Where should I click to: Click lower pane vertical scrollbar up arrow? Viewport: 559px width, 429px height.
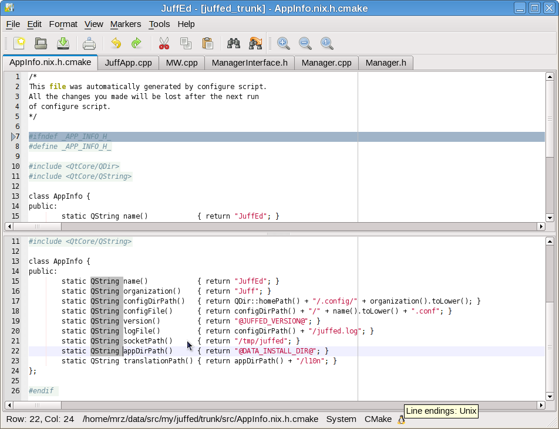pyautogui.click(x=550, y=241)
